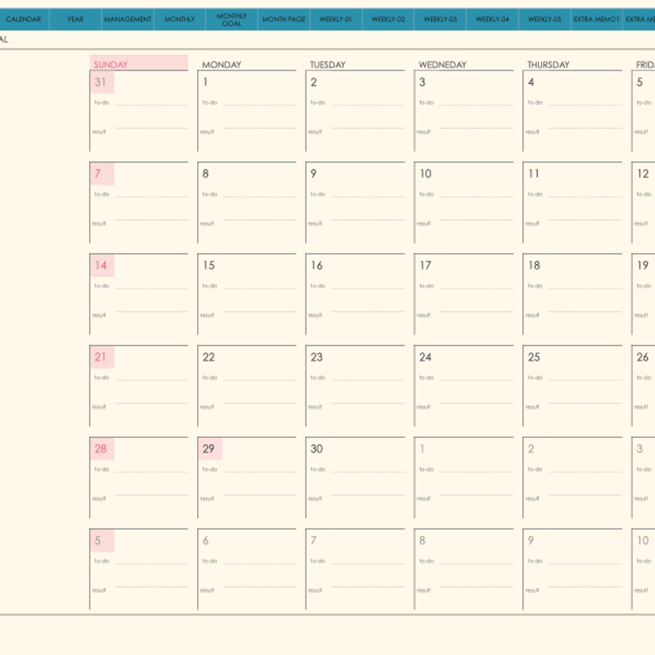Select the Wednesday 17 date cell
This screenshot has width=655, height=655.
coord(463,294)
